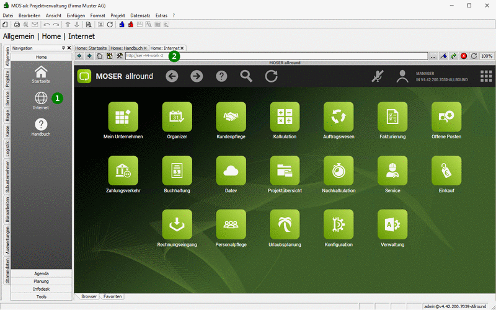
Task: Click MOSER allround help question mark
Action: pos(221,76)
